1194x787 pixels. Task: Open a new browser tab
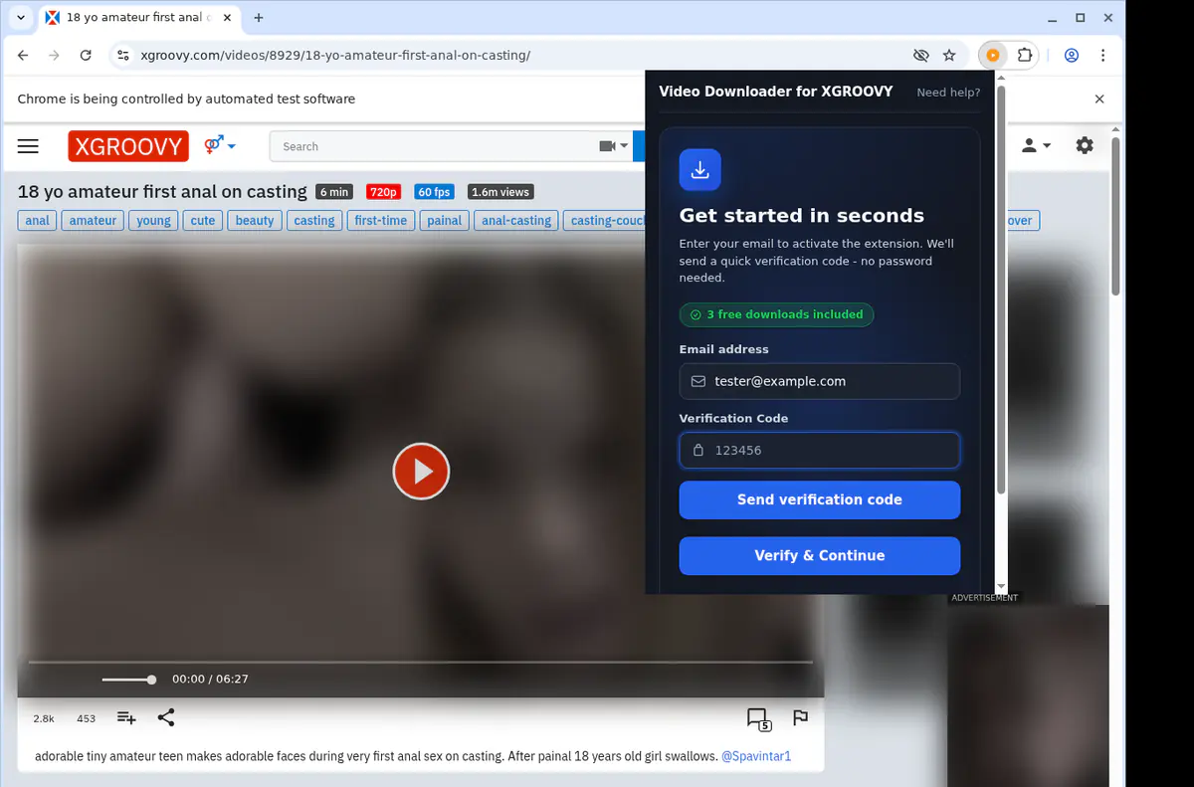coord(259,18)
